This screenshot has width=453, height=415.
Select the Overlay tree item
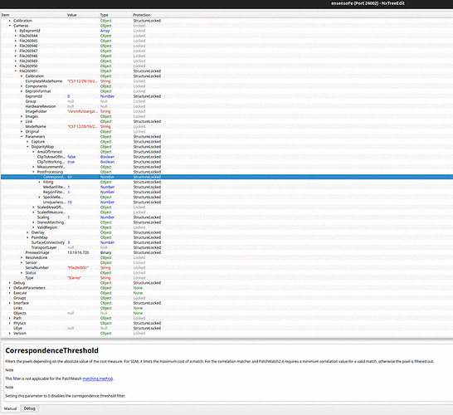(37, 232)
